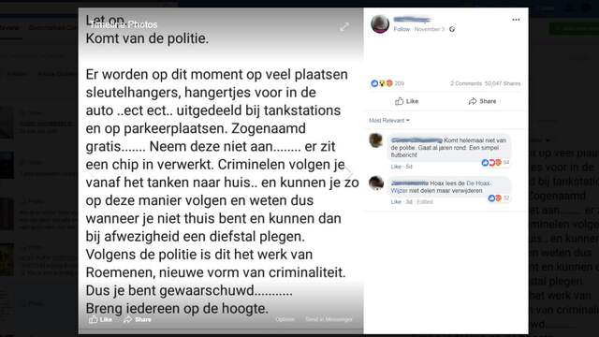Open Options on the photo bottom bar

(x=285, y=319)
